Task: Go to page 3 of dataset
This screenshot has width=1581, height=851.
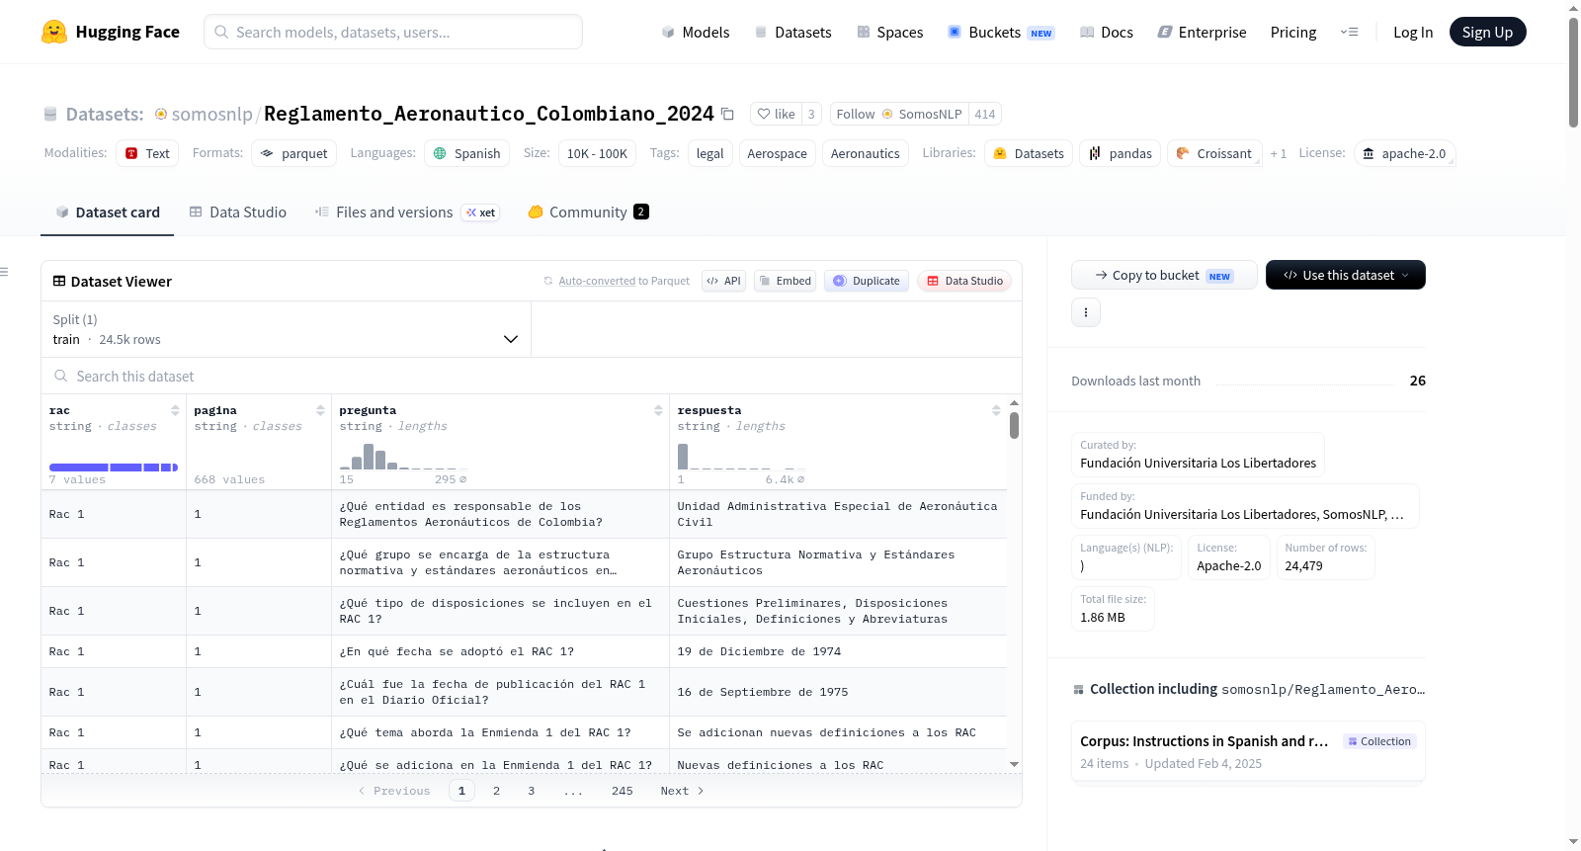Action: (x=531, y=791)
